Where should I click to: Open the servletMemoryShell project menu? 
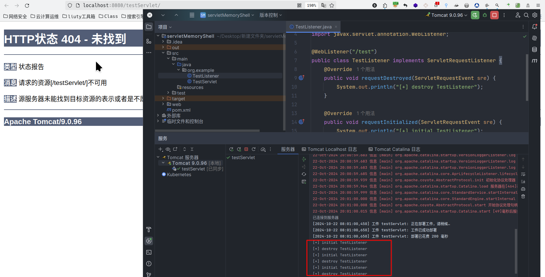[x=227, y=15]
